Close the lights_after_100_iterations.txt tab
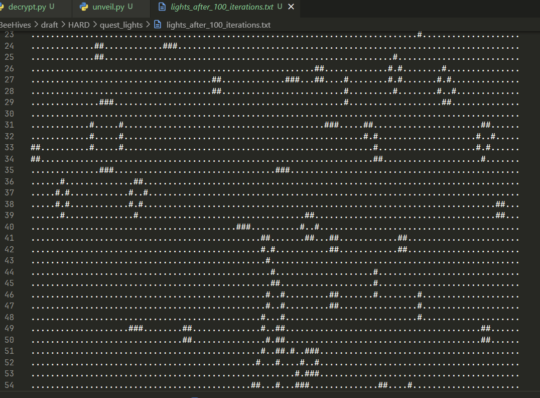This screenshot has height=398, width=540. point(291,7)
